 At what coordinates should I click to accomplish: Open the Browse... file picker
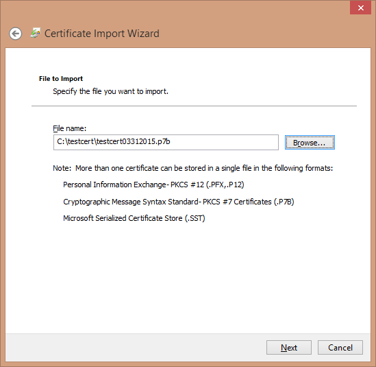tap(310, 143)
